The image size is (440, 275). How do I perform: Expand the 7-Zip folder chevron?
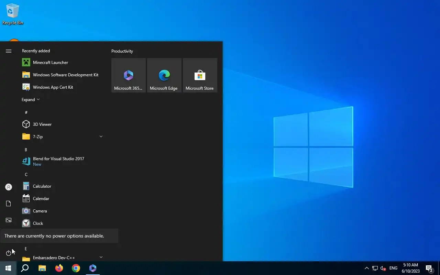coord(101,136)
